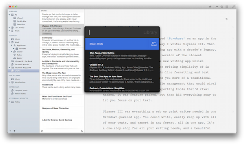Open the share/export arrow in the toolbar

tap(216, 7)
